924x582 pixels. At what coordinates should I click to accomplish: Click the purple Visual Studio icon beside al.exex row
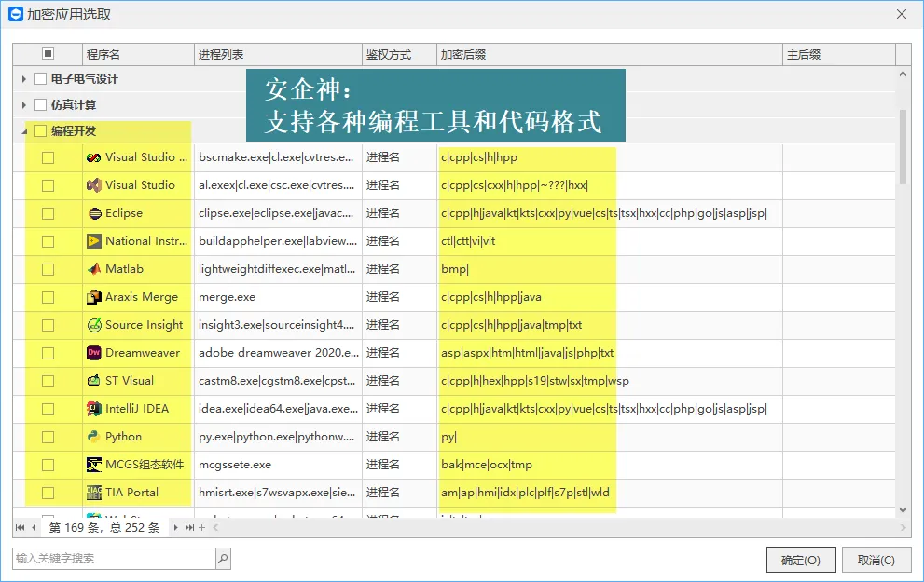93,185
